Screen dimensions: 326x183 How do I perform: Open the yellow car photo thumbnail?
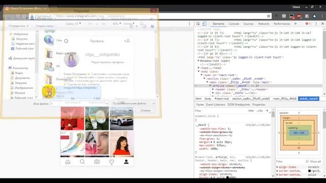coord(122,118)
